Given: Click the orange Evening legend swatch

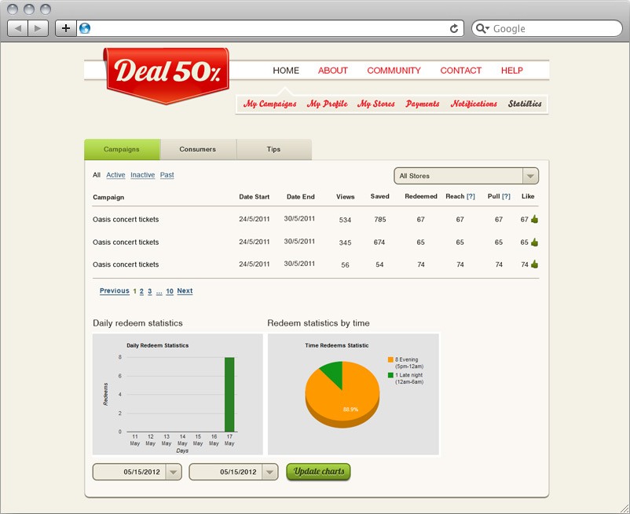Looking at the screenshot, I should 390,359.
